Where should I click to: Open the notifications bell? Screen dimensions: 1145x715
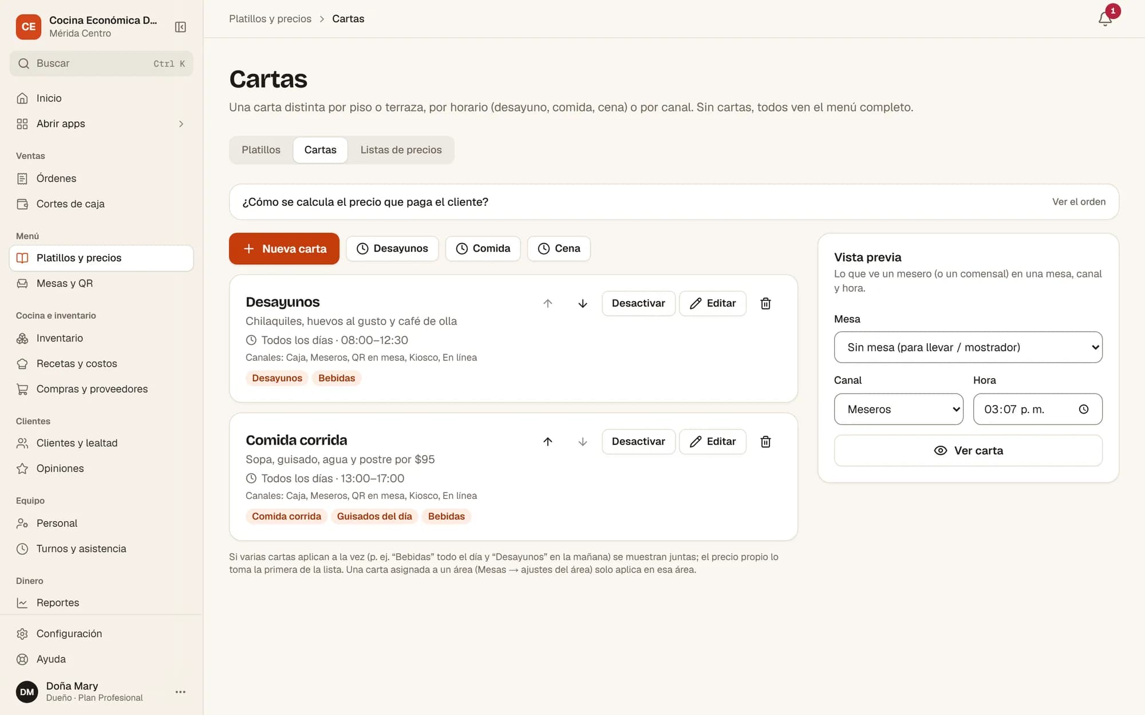click(1105, 19)
